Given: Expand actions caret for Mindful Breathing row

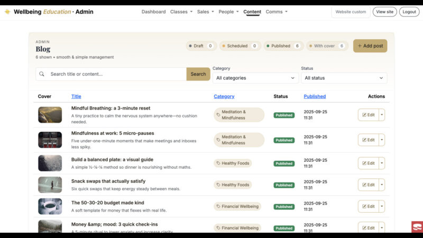Looking at the screenshot, I should click(382, 115).
